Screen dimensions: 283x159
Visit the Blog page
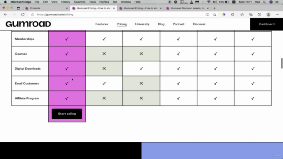point(161,24)
